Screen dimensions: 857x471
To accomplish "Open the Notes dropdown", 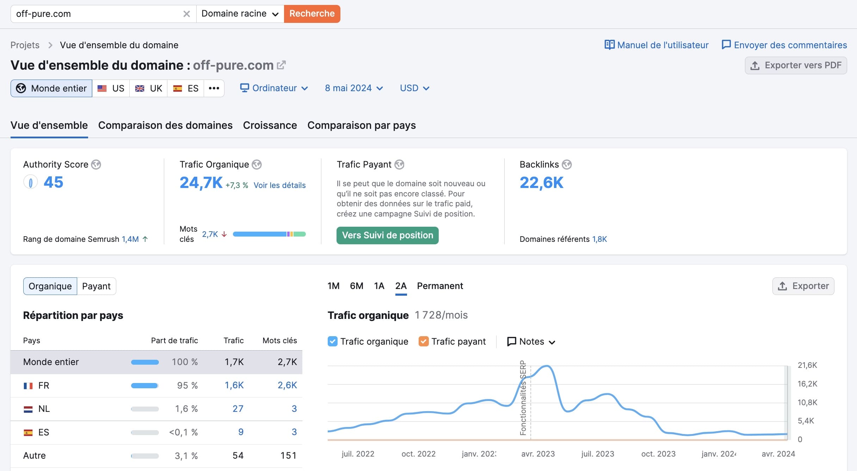I will 531,341.
